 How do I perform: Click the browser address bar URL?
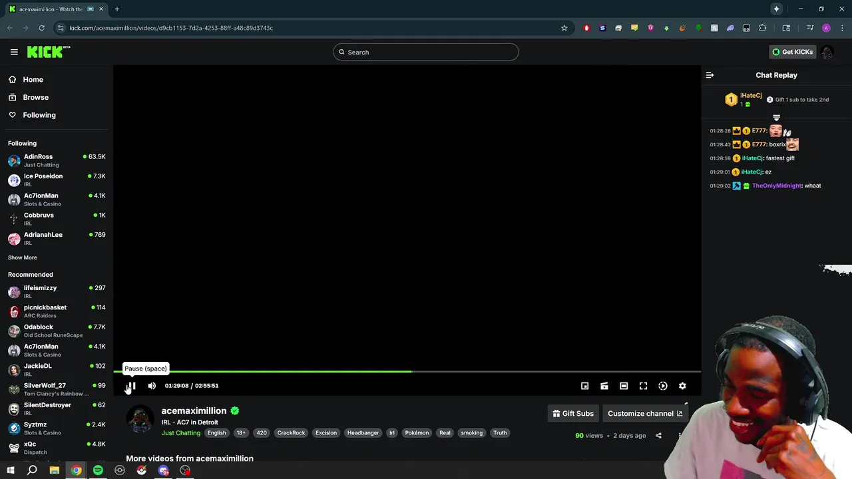(x=172, y=28)
